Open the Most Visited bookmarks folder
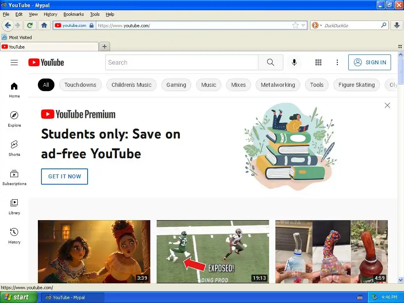Viewport: 404px width, 303px height. tap(17, 37)
